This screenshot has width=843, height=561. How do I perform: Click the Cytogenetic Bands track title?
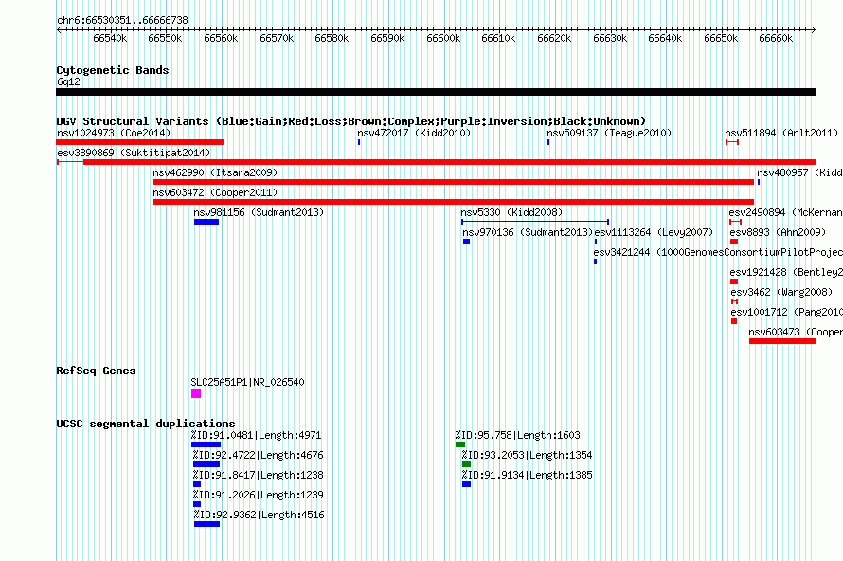(113, 70)
